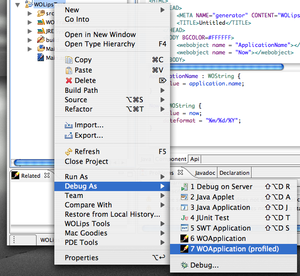Open the Compare With submenu
The image size is (300, 276).
(x=112, y=205)
